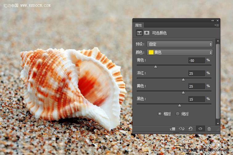Click the 黑色 black slider handle
Screen dimensions: 233x155
point(179,106)
